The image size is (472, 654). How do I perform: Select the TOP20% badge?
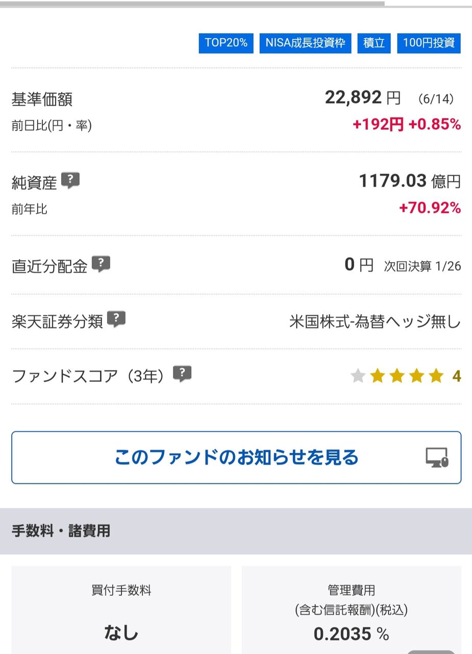pyautogui.click(x=226, y=43)
